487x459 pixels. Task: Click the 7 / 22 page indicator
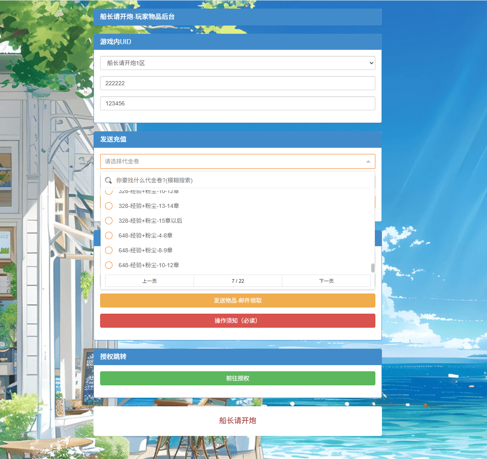click(x=238, y=281)
